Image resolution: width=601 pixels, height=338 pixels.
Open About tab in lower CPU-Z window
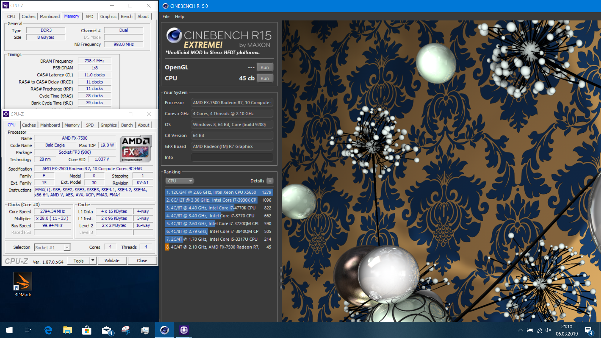pyautogui.click(x=144, y=125)
